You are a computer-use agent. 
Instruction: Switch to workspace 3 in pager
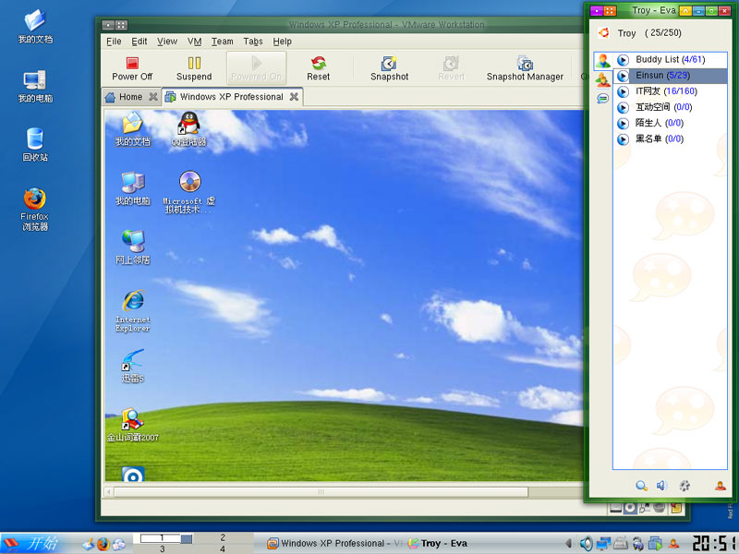[x=163, y=548]
